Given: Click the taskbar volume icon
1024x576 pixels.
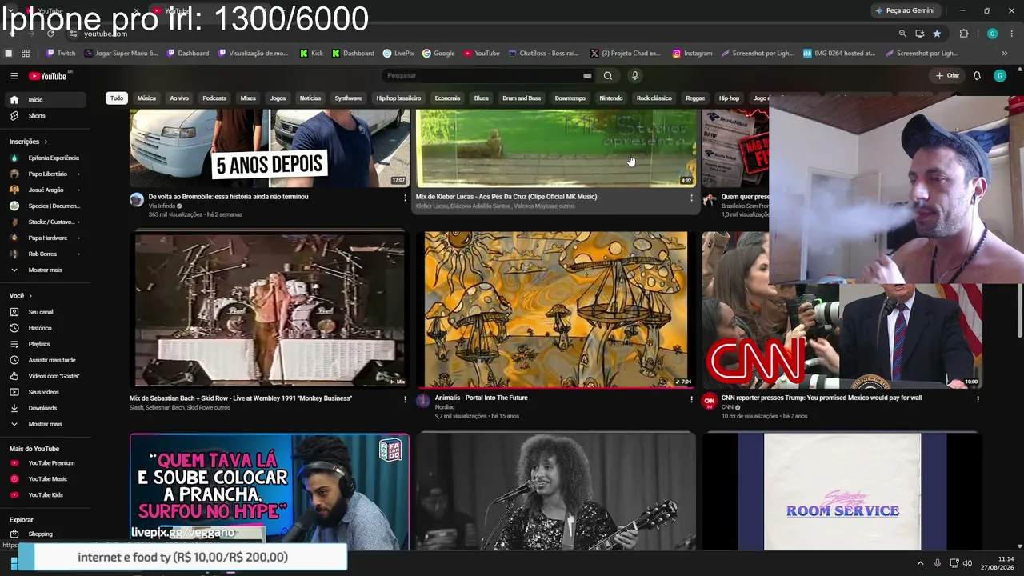Looking at the screenshot, I should pos(968,563).
